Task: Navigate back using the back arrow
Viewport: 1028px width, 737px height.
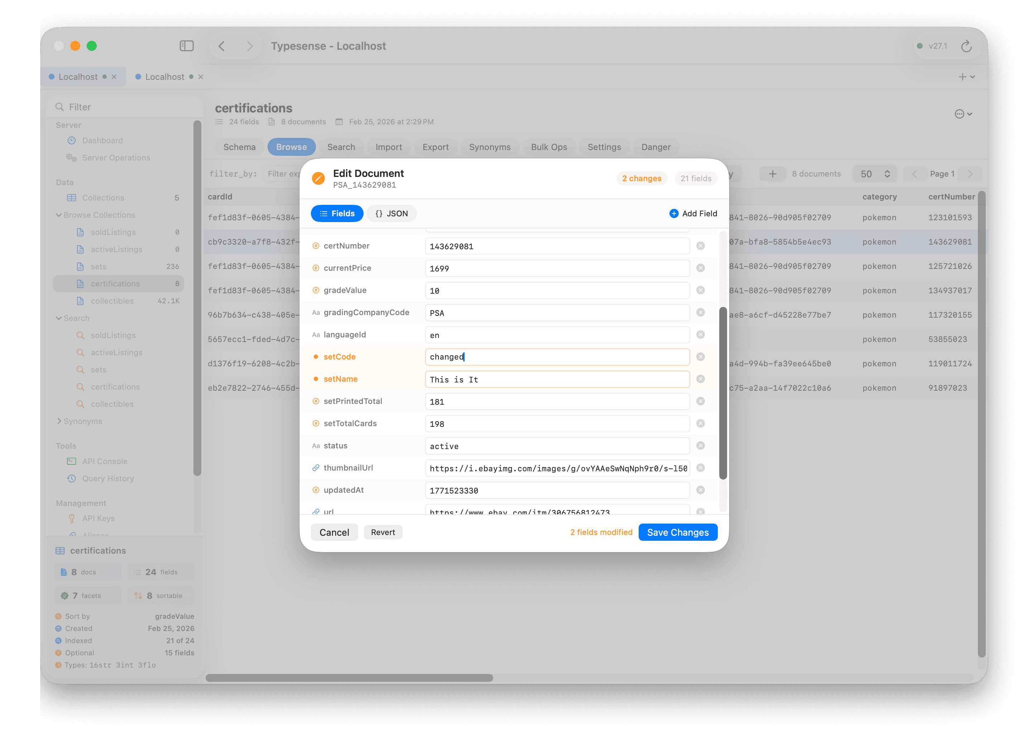Action: pos(222,46)
